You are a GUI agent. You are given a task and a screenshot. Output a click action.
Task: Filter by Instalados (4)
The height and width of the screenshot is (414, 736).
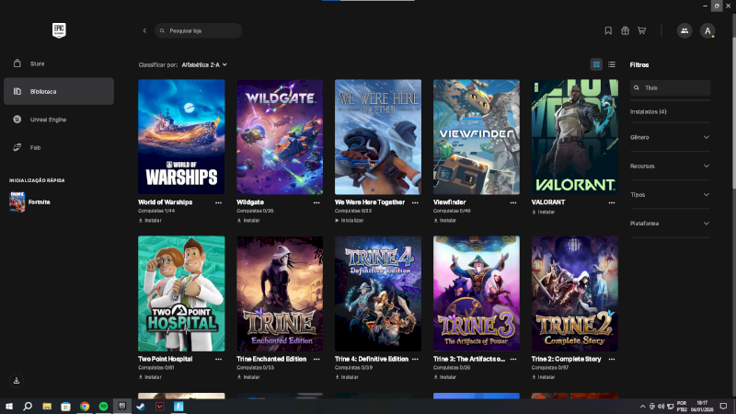coord(649,111)
